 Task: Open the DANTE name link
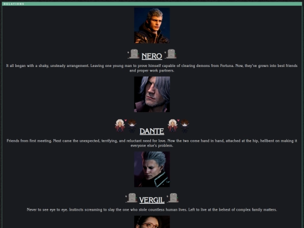[x=152, y=131]
